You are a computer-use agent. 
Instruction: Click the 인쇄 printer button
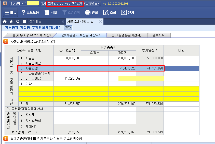(x=91, y=13)
